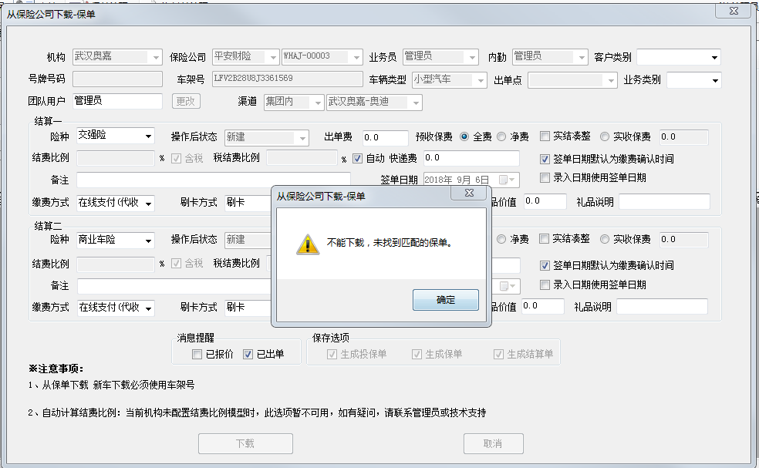The width and height of the screenshot is (759, 468).
Task: Enable the 已报价 checkbox
Action: coord(197,354)
